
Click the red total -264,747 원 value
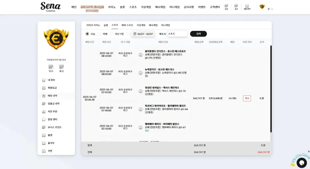(x=263, y=152)
